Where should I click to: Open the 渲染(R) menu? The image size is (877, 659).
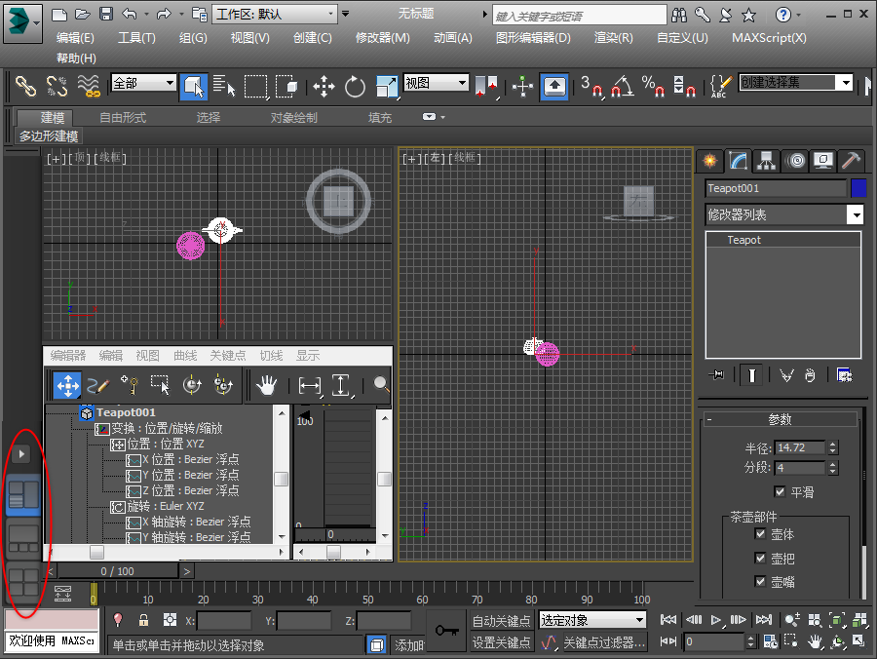click(x=614, y=38)
